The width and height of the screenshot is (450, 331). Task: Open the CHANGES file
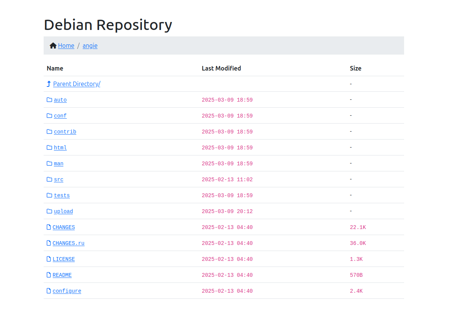[x=64, y=227]
